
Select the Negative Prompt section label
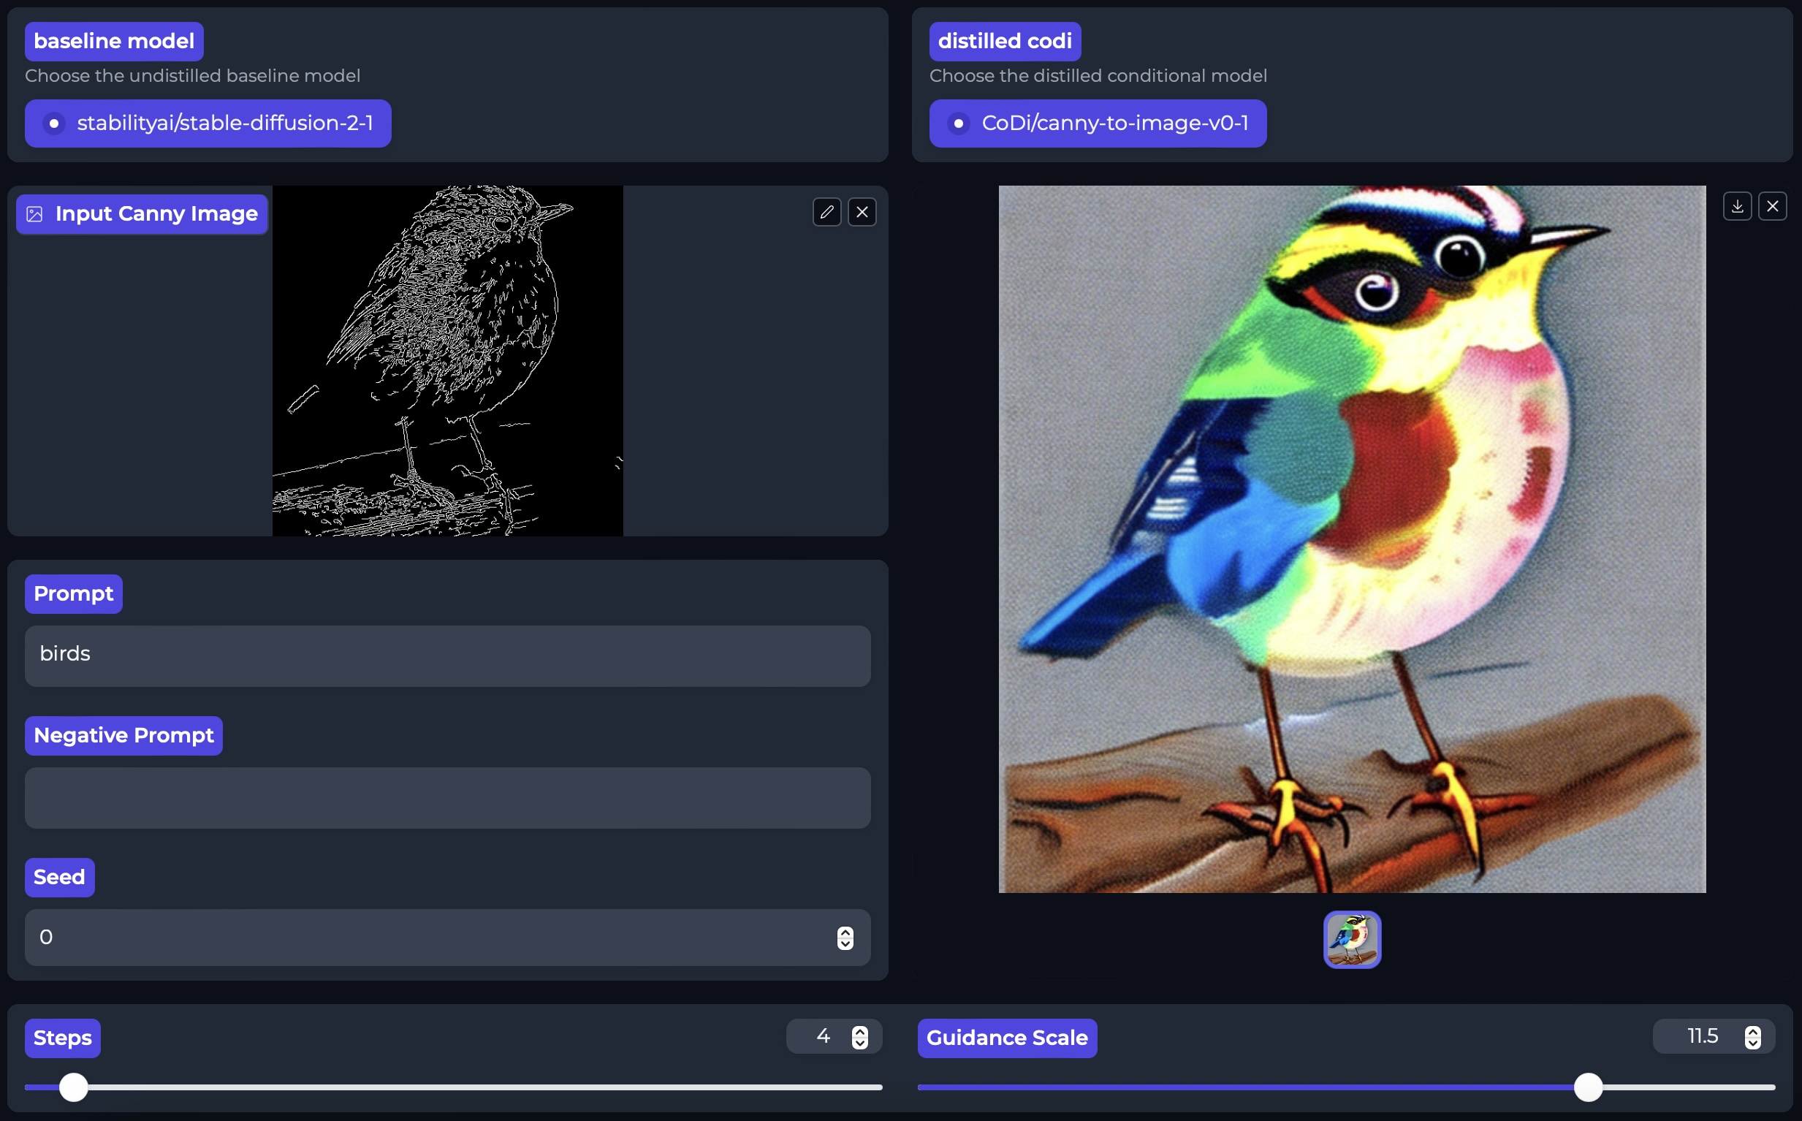point(123,735)
